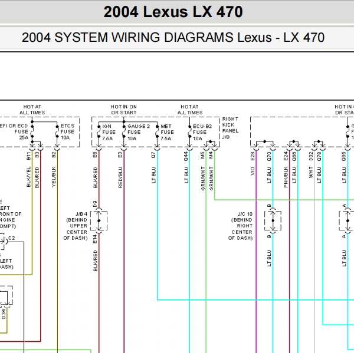354x353 pixels.
Task: Click the J/C 18 behind right center of dash label
Action: [x=241, y=226]
